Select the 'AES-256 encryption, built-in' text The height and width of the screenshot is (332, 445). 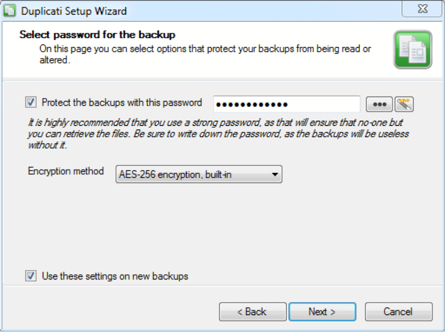[x=175, y=174]
